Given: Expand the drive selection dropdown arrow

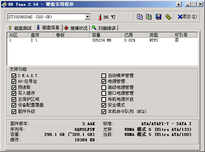Looking at the screenshot, I should click(x=87, y=17).
